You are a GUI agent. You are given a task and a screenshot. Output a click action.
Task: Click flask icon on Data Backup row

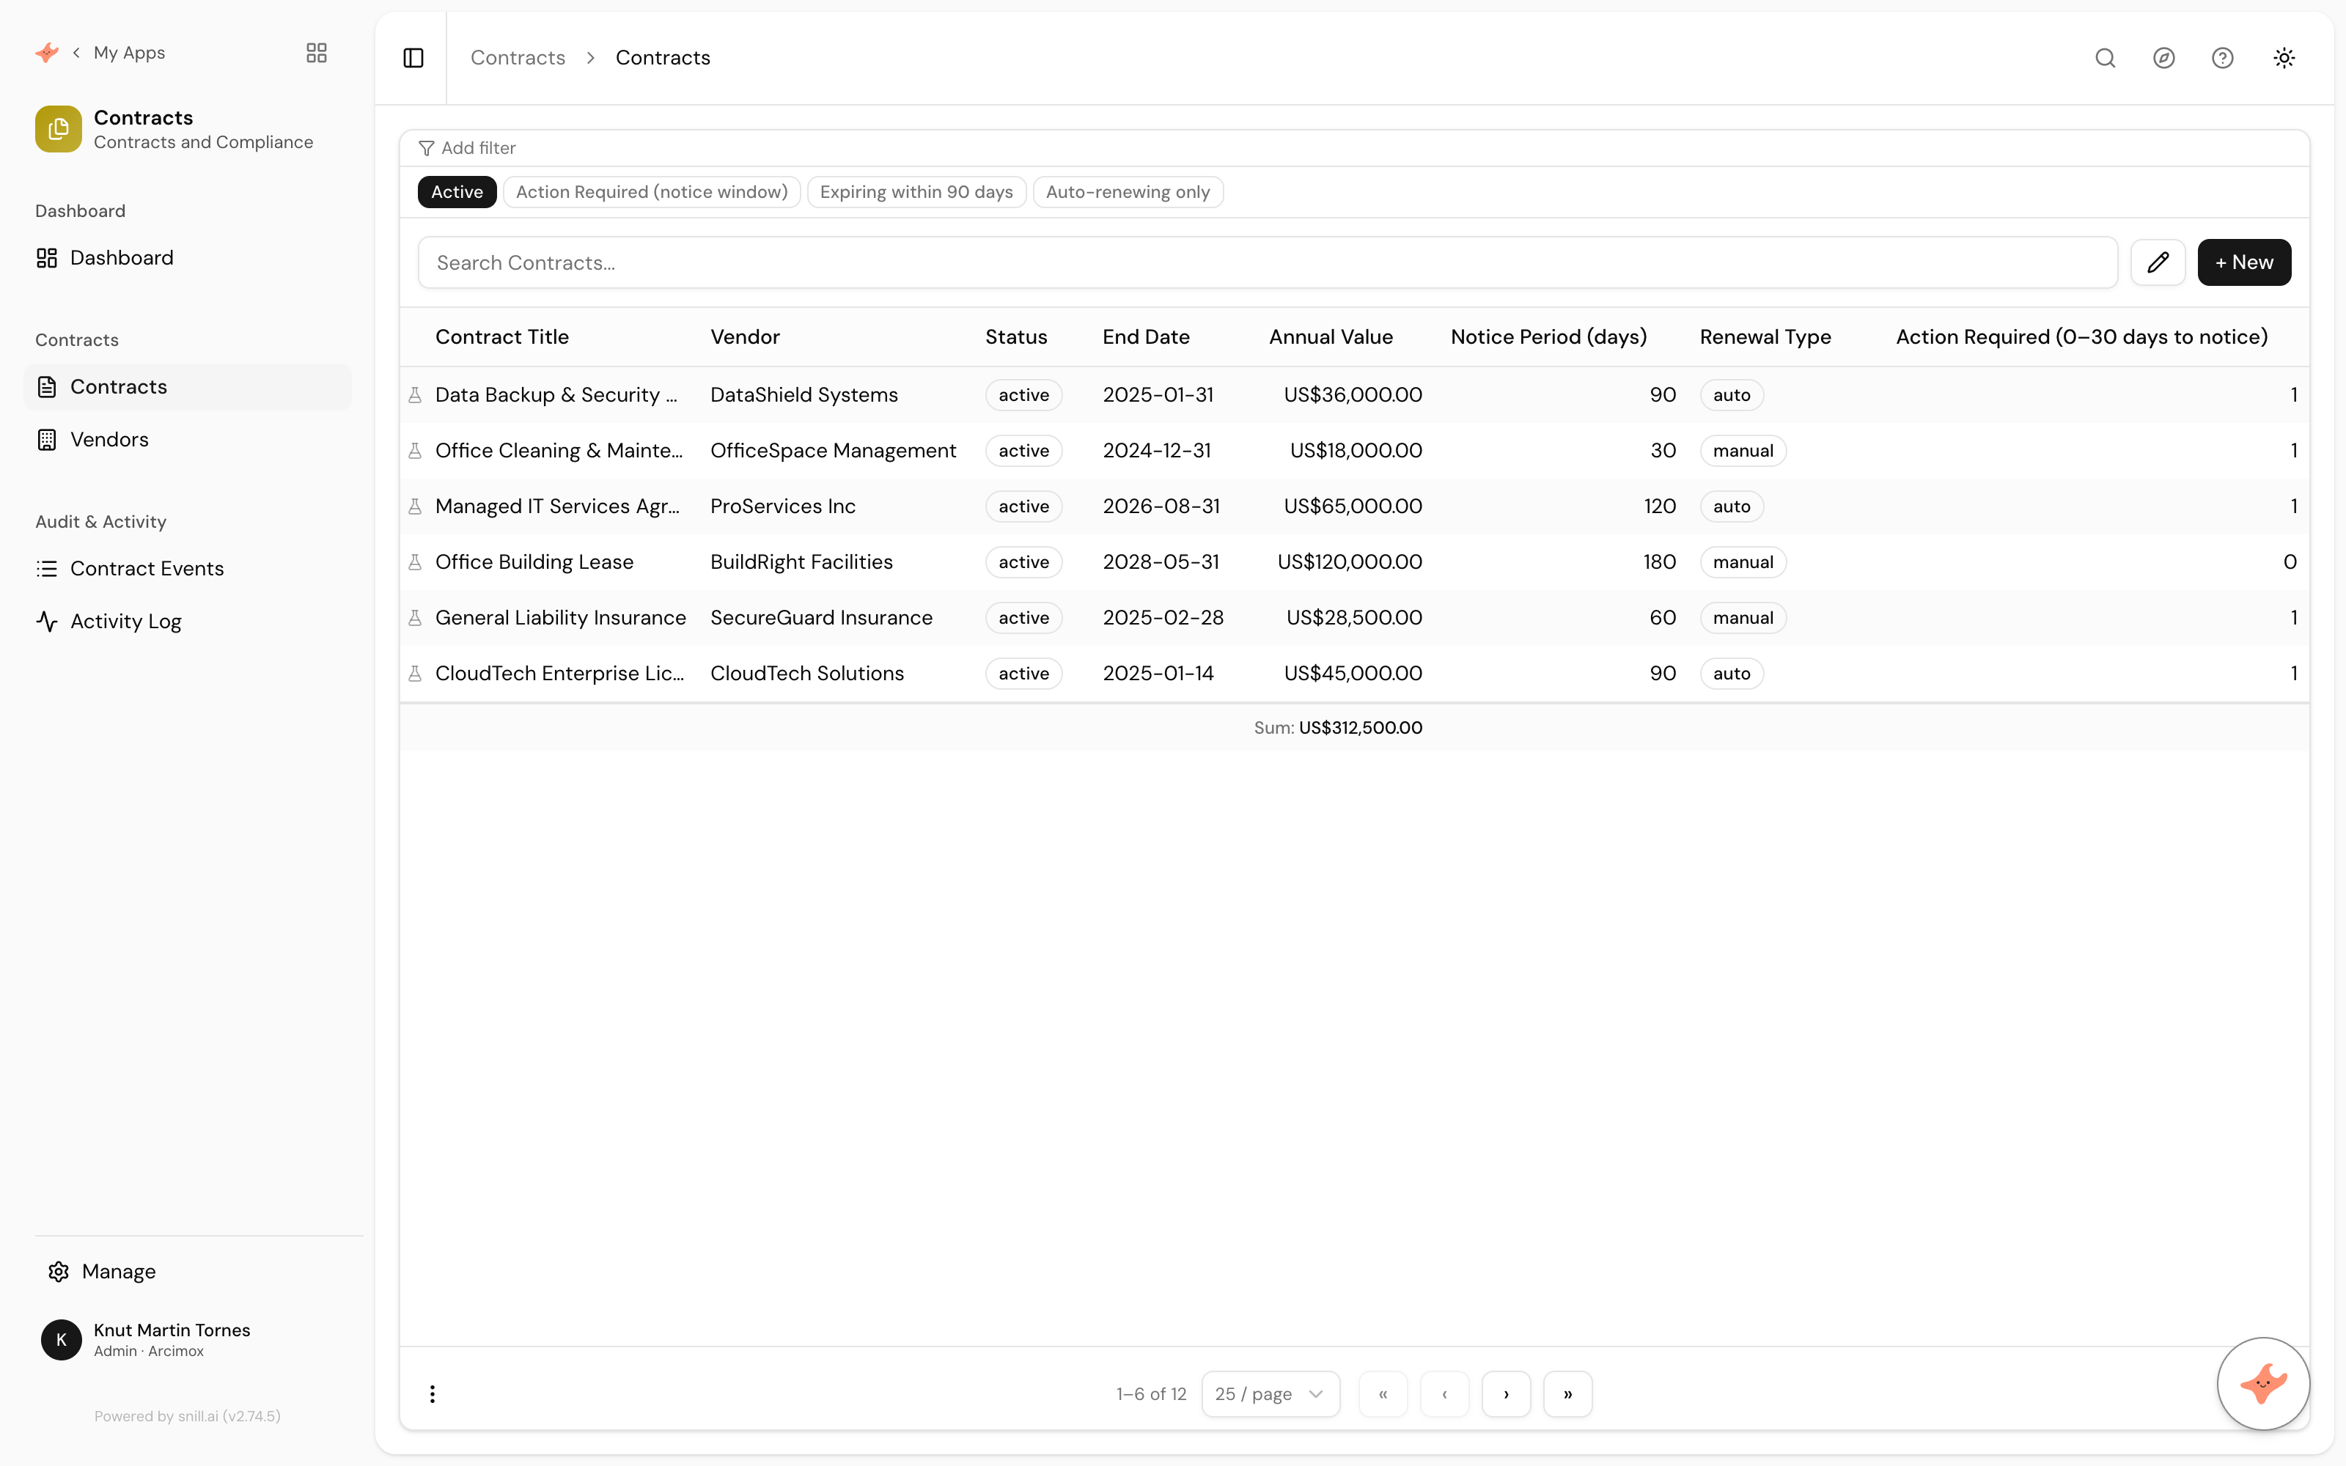click(415, 394)
